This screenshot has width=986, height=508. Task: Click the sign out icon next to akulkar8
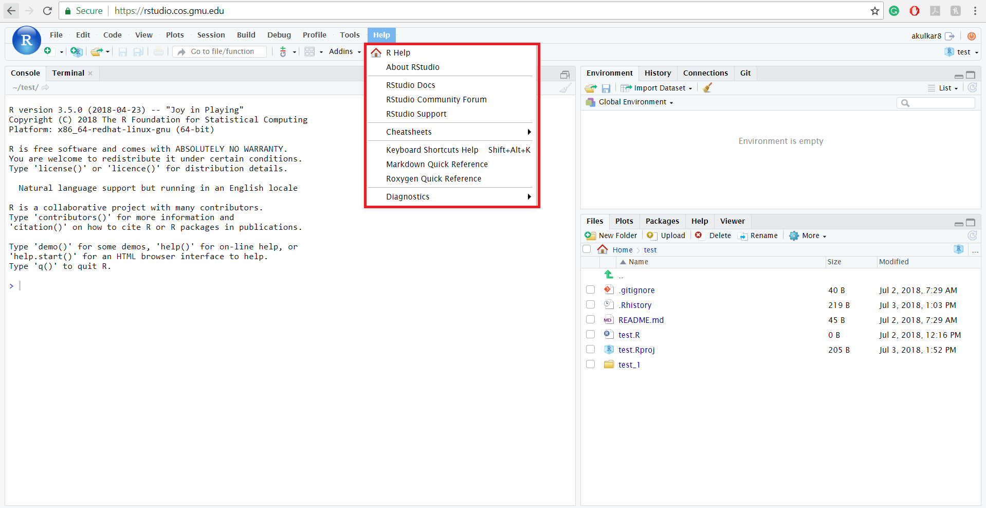(950, 36)
